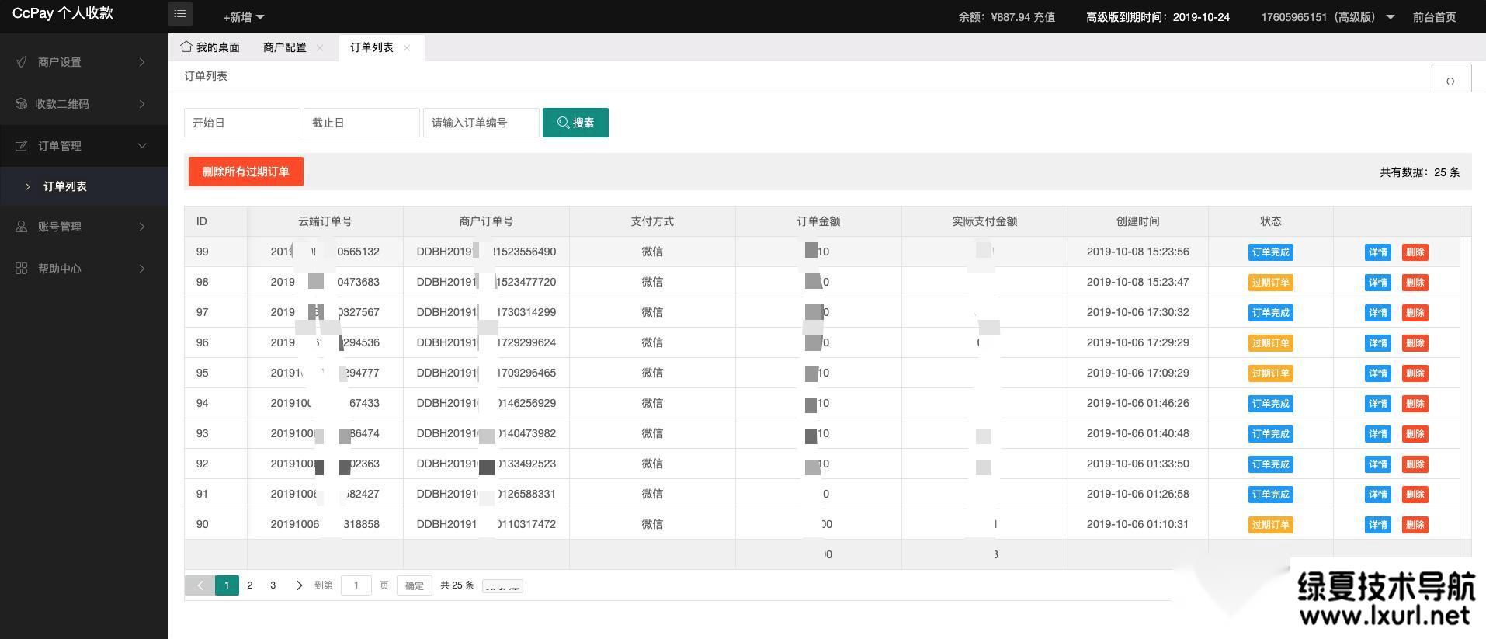1486x639 pixels.
Task: Switch to 商户配置 tab
Action: point(285,47)
